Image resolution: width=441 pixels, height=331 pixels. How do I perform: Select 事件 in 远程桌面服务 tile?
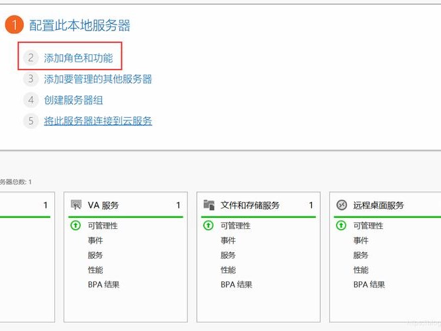(x=361, y=240)
